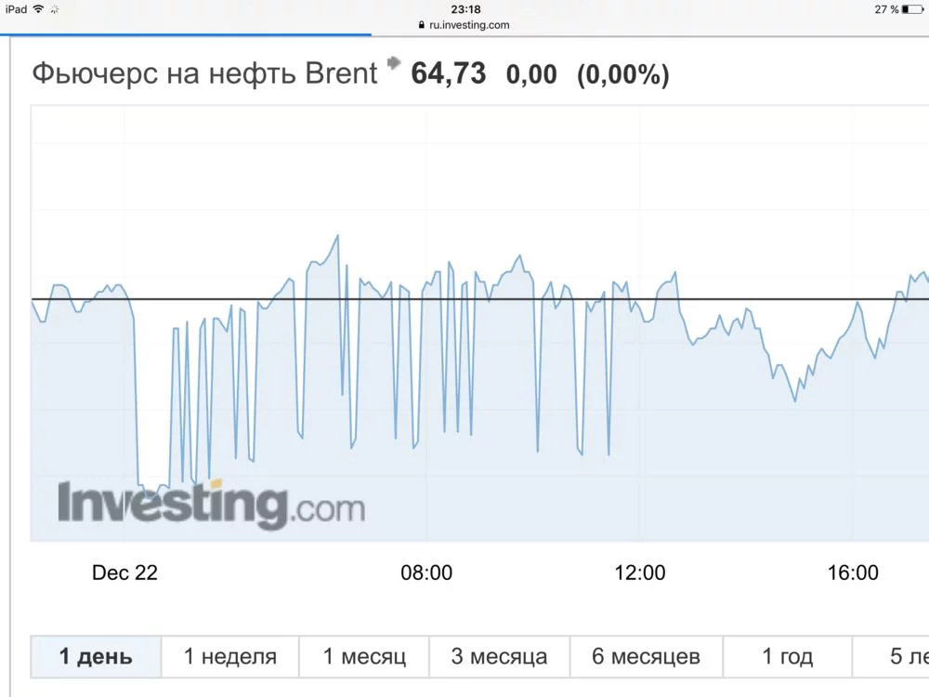Click the Investing.com watermark logo

(211, 505)
